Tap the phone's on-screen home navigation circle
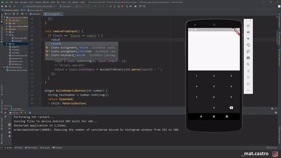The height and width of the screenshot is (158, 281). [214, 116]
